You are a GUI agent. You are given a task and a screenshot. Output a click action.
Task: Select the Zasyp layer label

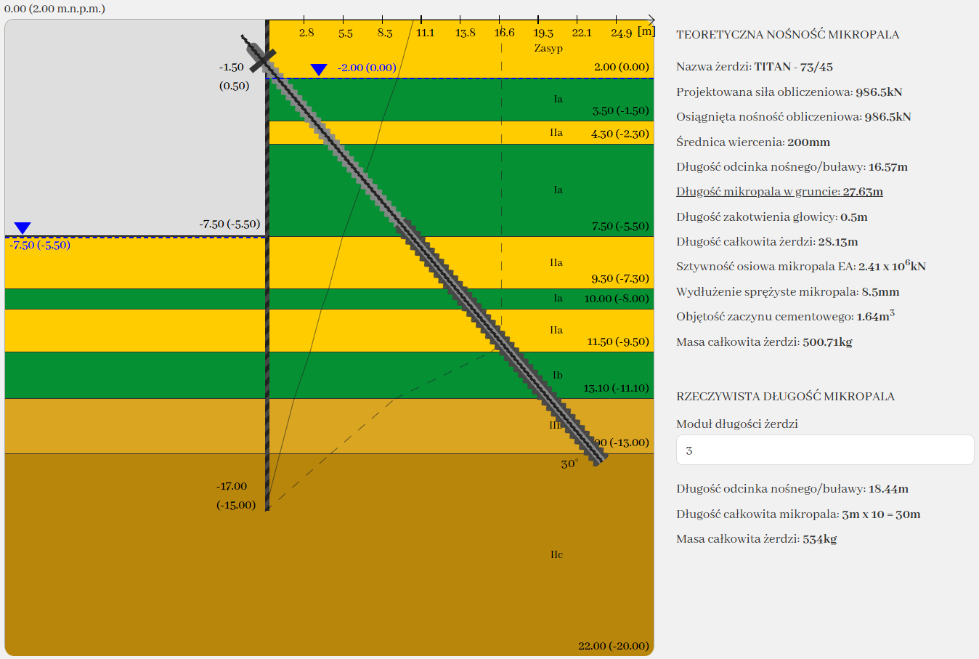(x=548, y=48)
